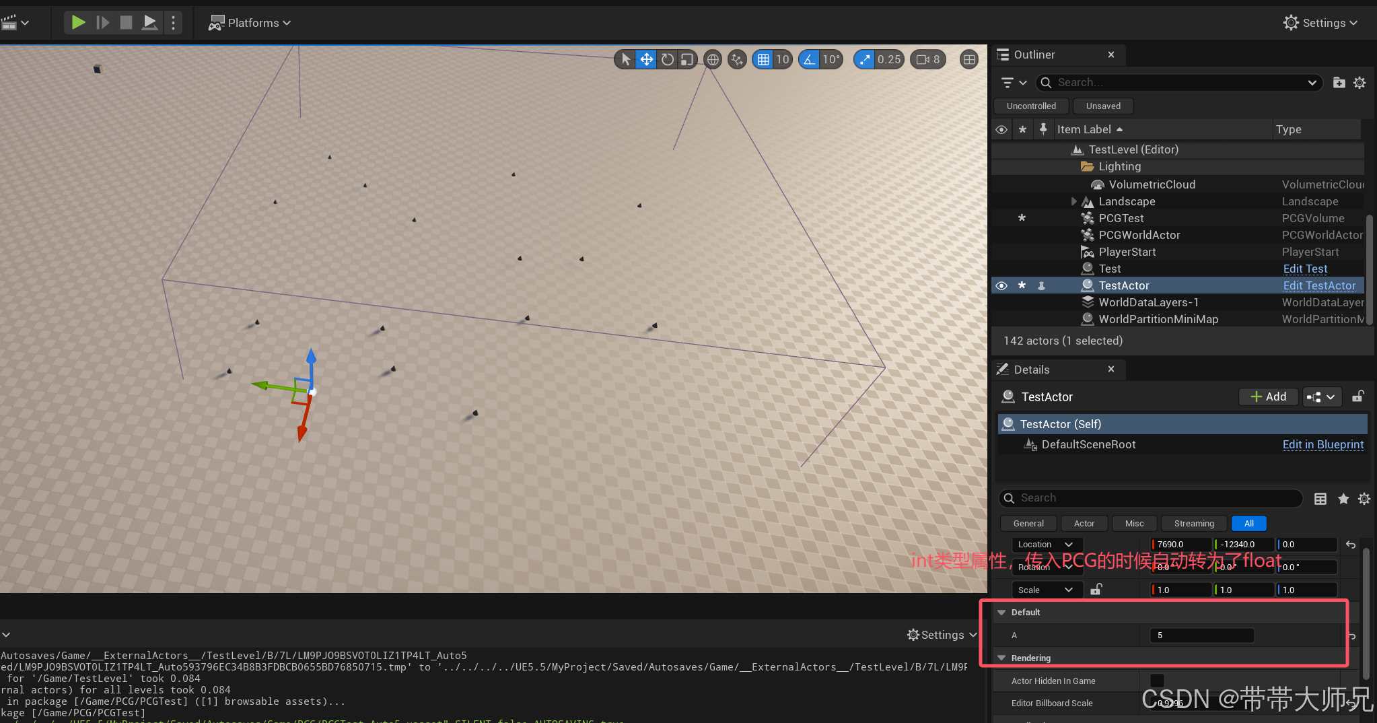
Task: Change grid snap value 10
Action: pyautogui.click(x=783, y=59)
